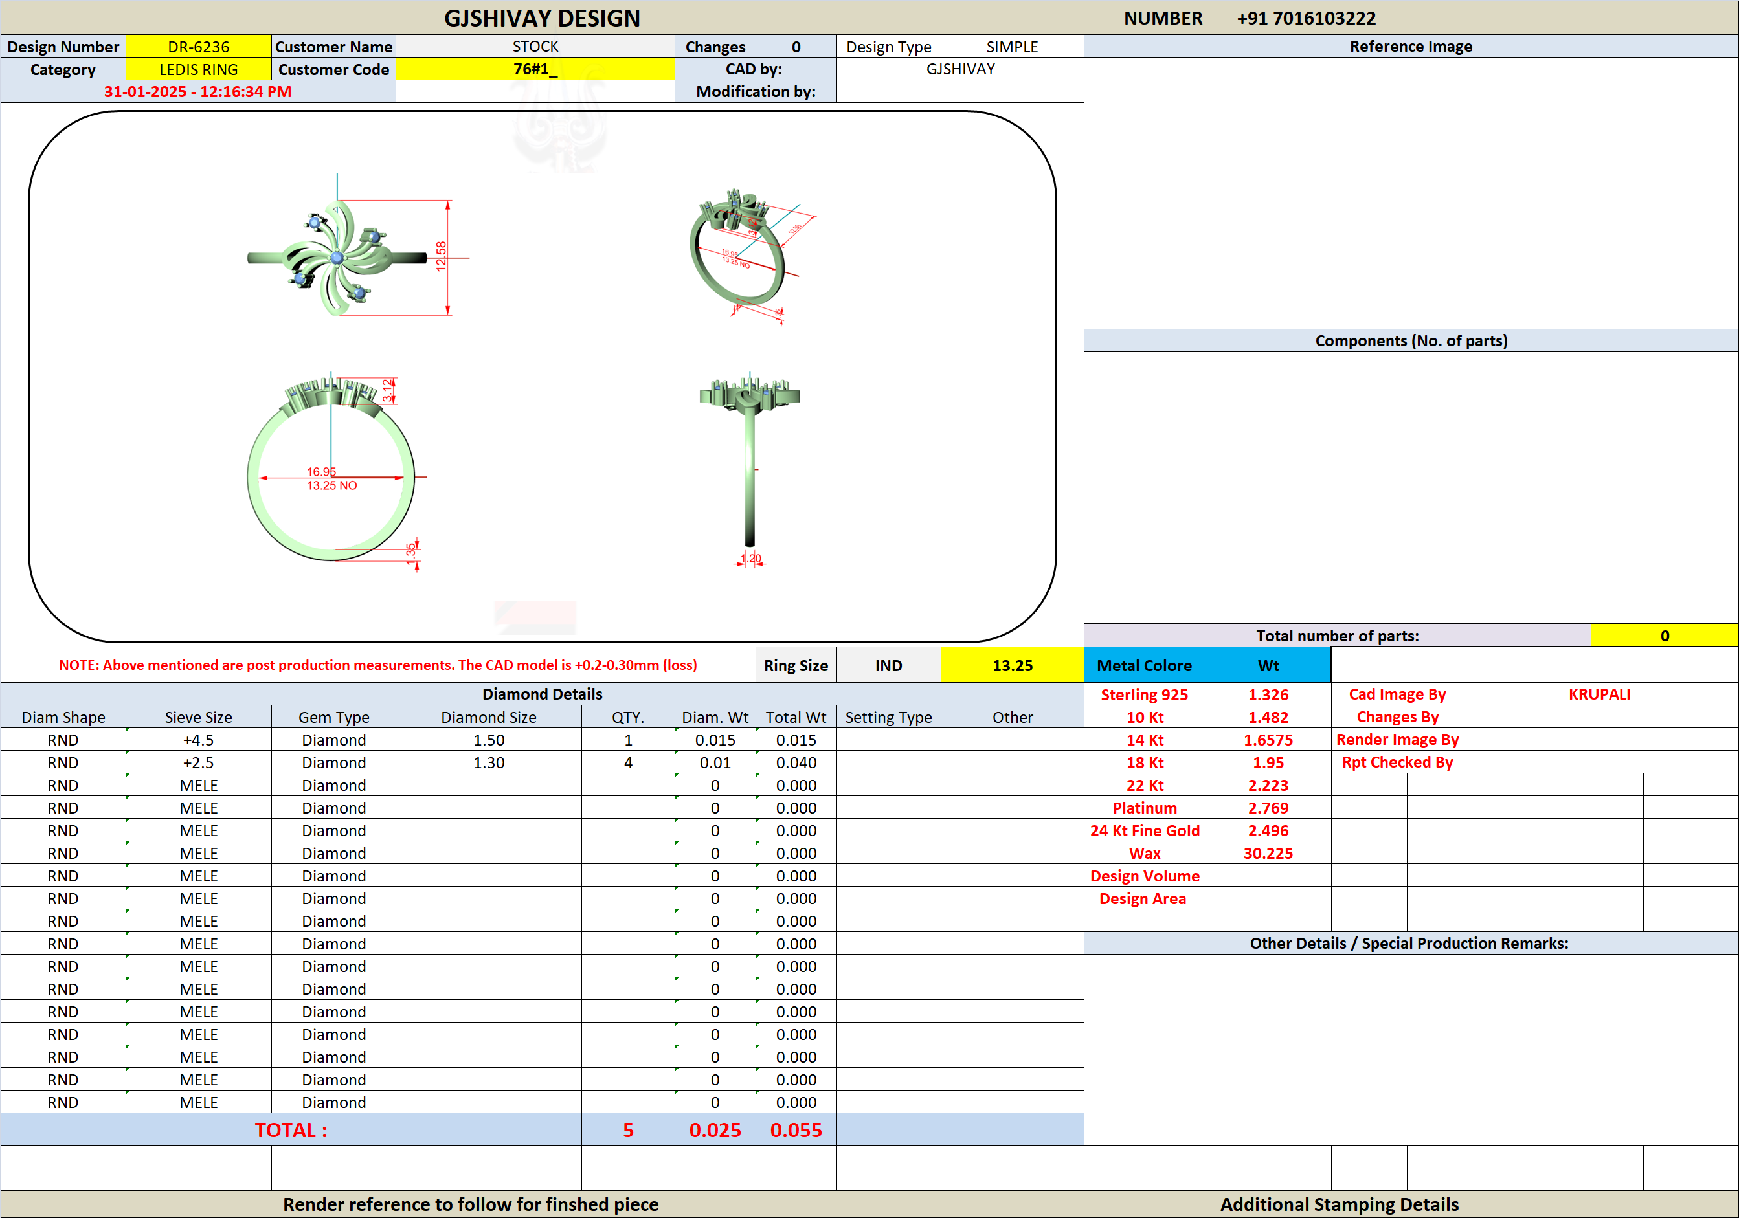Select the ring size value 13.25
1739x1218 pixels.
coord(1012,665)
